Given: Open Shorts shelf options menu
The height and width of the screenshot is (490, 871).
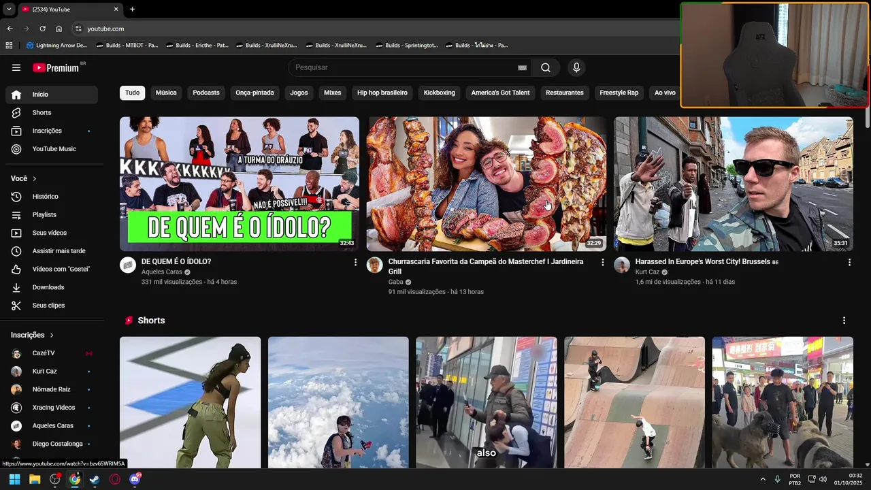Looking at the screenshot, I should [x=844, y=321].
